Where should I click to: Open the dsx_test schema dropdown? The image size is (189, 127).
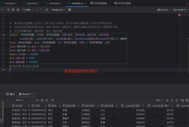click(164, 10)
